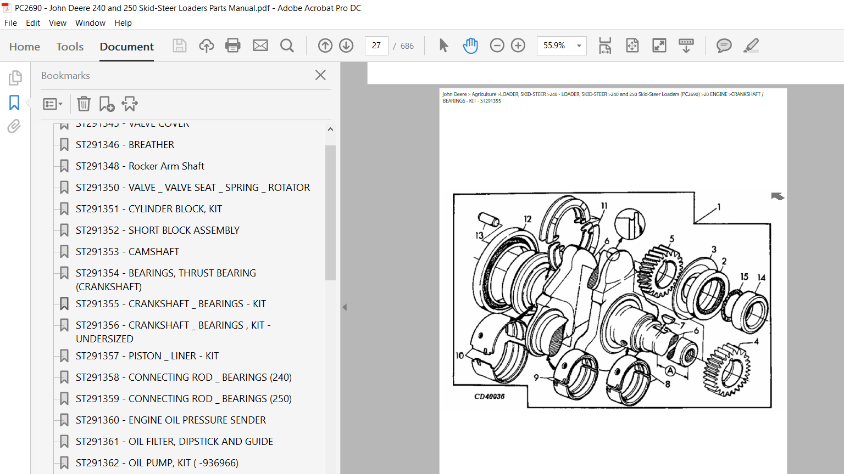Image resolution: width=844 pixels, height=474 pixels.
Task: Add new bookmark icon
Action: pos(107,104)
